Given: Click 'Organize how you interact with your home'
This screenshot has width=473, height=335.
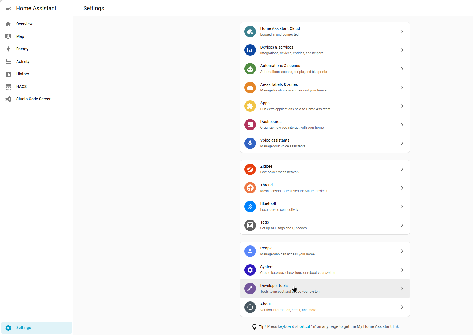Looking at the screenshot, I should pyautogui.click(x=292, y=128).
